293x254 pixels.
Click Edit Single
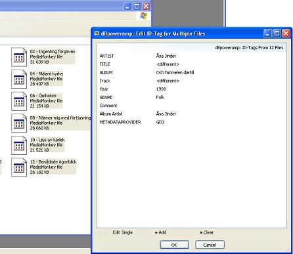pos(123,232)
